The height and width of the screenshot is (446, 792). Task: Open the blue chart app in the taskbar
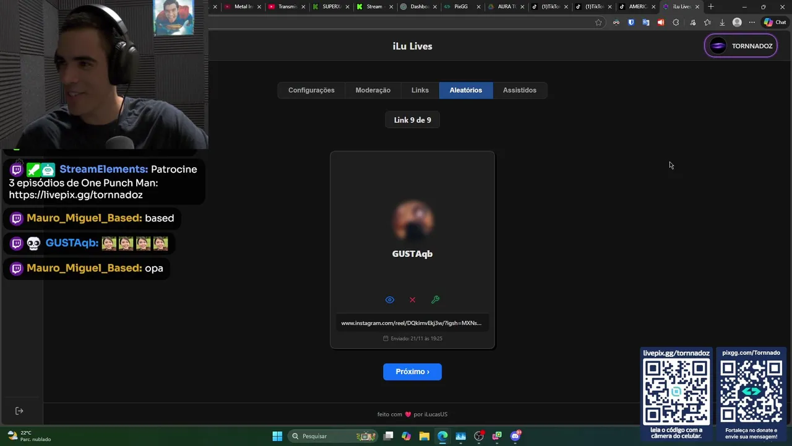click(x=461, y=436)
